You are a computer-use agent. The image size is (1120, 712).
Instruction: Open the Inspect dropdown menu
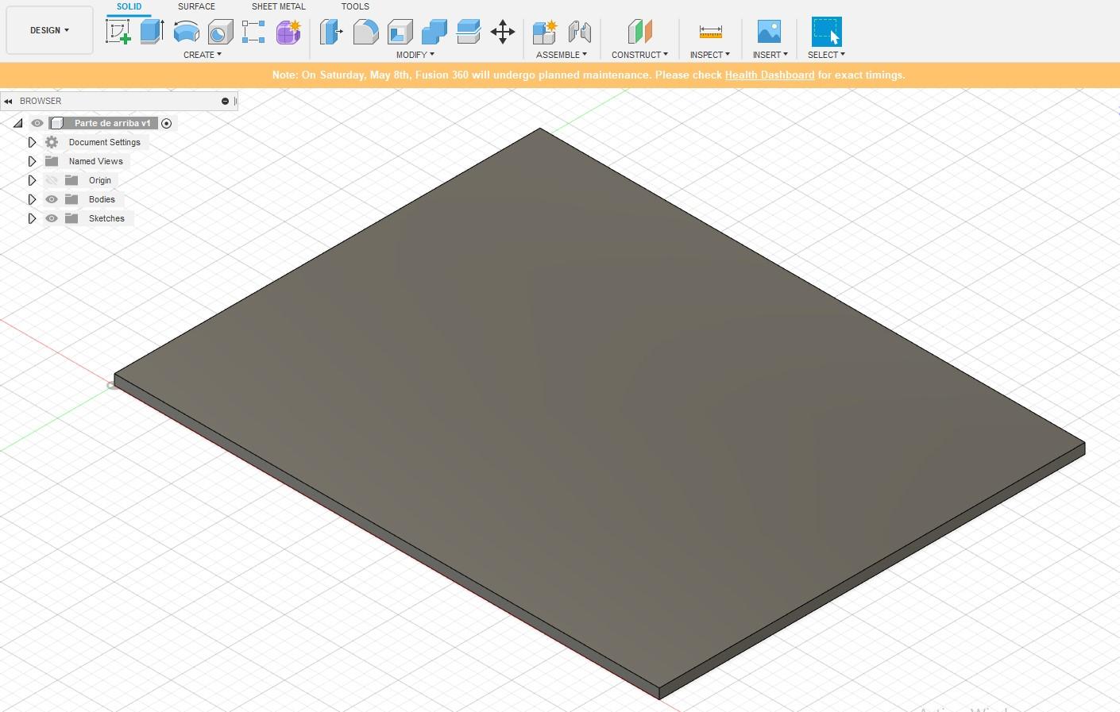coord(710,55)
